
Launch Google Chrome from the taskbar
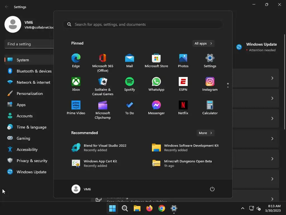click(x=162, y=208)
